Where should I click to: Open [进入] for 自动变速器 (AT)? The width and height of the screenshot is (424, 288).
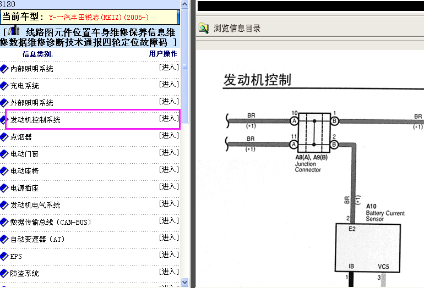pos(169,237)
